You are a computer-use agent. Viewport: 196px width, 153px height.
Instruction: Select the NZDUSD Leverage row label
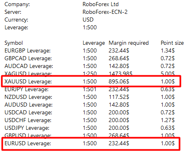pos(28,97)
